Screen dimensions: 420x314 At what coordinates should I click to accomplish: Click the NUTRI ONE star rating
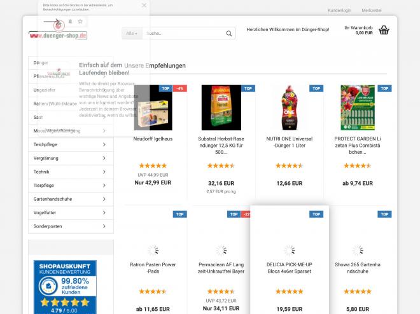290,165
